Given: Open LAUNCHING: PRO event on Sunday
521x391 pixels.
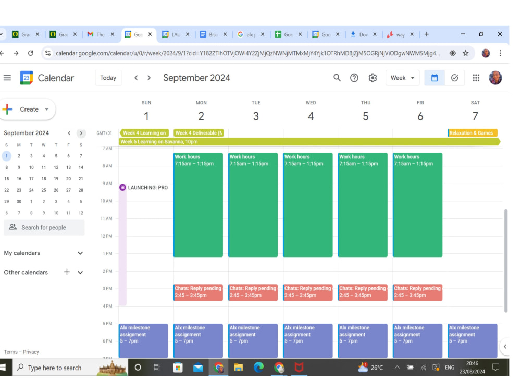Looking at the screenshot, I should (x=144, y=188).
